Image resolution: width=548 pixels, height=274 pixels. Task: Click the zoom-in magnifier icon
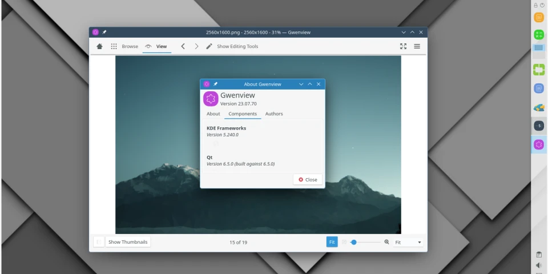pyautogui.click(x=386, y=242)
